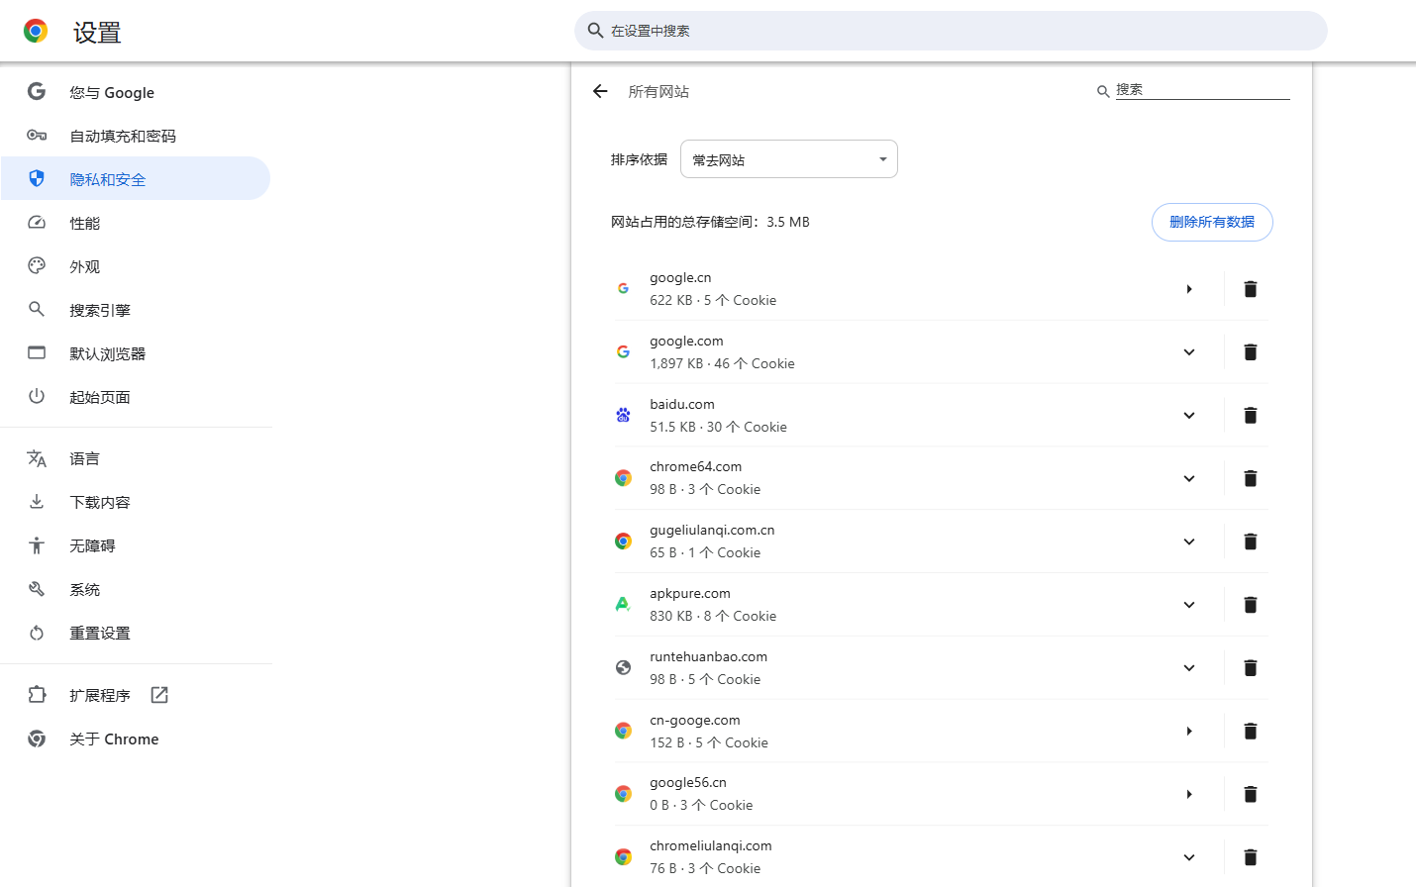1416x887 pixels.
Task: Click the 搜索 sites filter field
Action: [x=1202, y=90]
